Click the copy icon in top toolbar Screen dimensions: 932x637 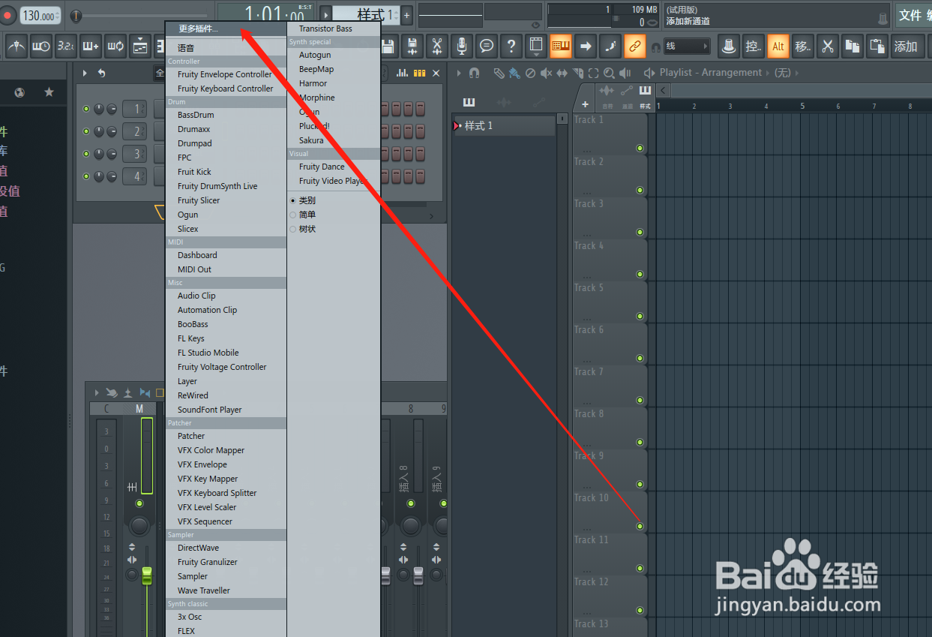coord(852,47)
